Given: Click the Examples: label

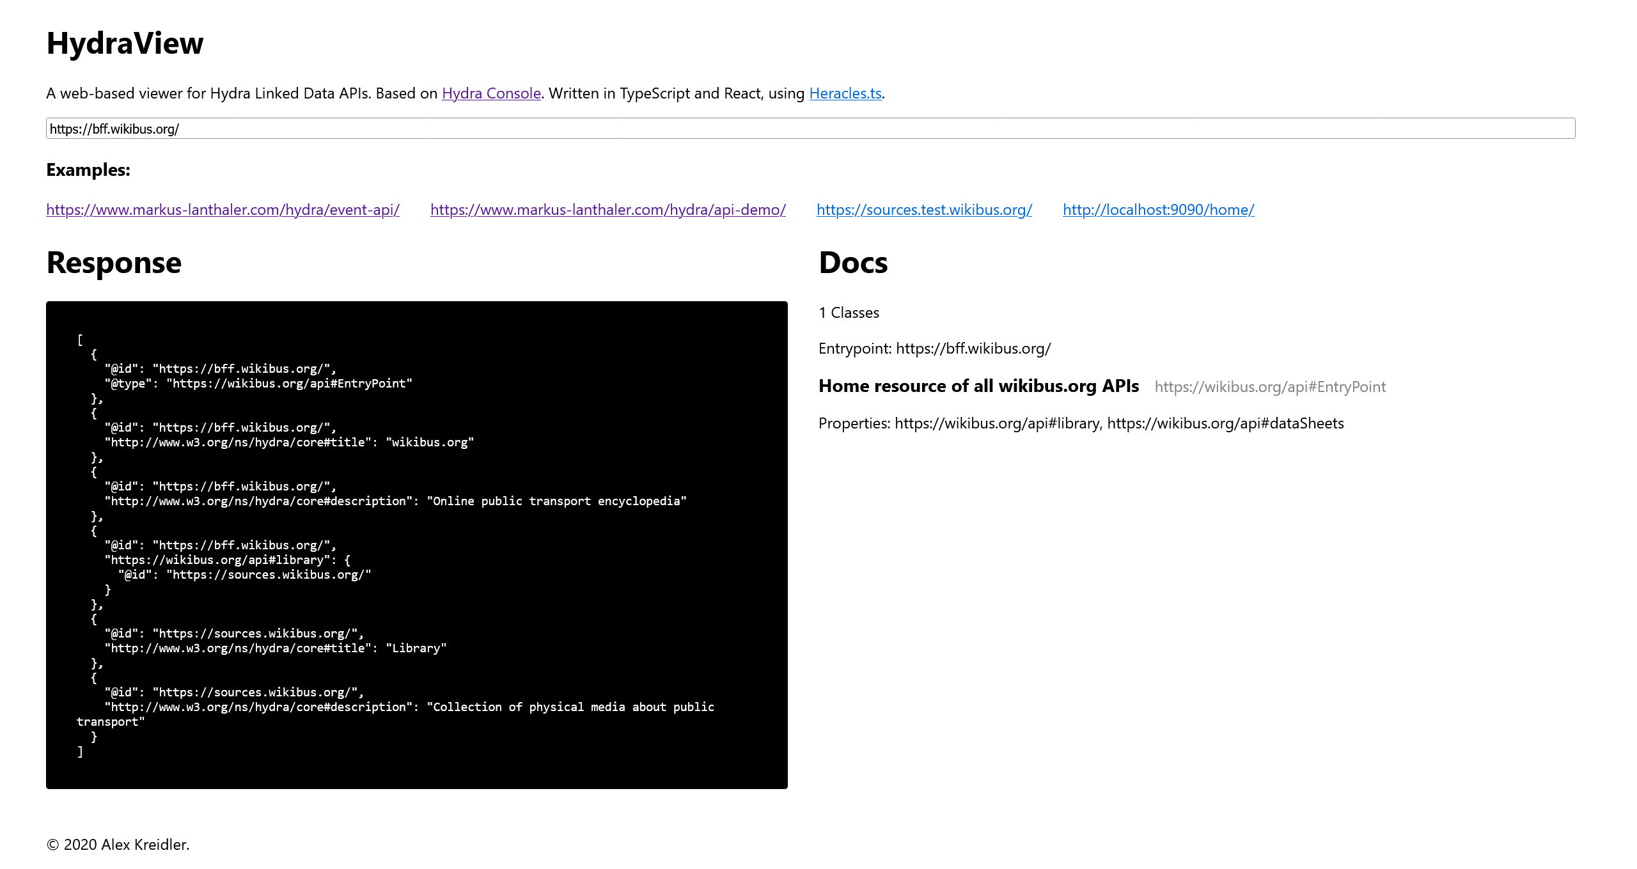Looking at the screenshot, I should tap(88, 170).
